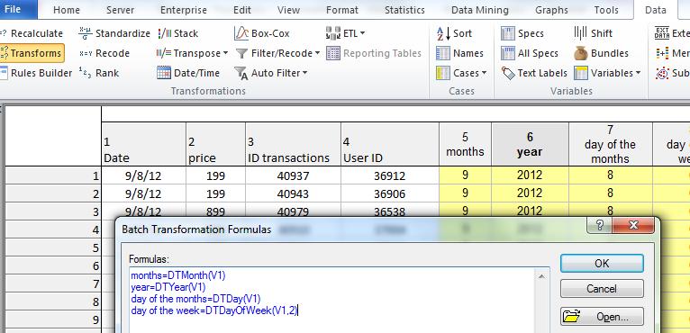Cancel the Batch Transformation dialog

(602, 289)
